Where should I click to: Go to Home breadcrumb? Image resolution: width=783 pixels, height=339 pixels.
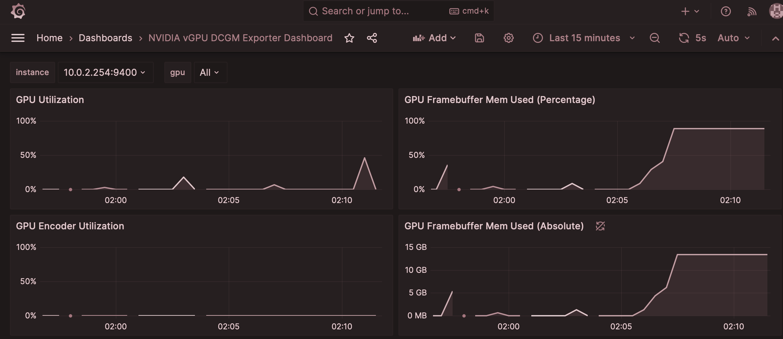[49, 38]
